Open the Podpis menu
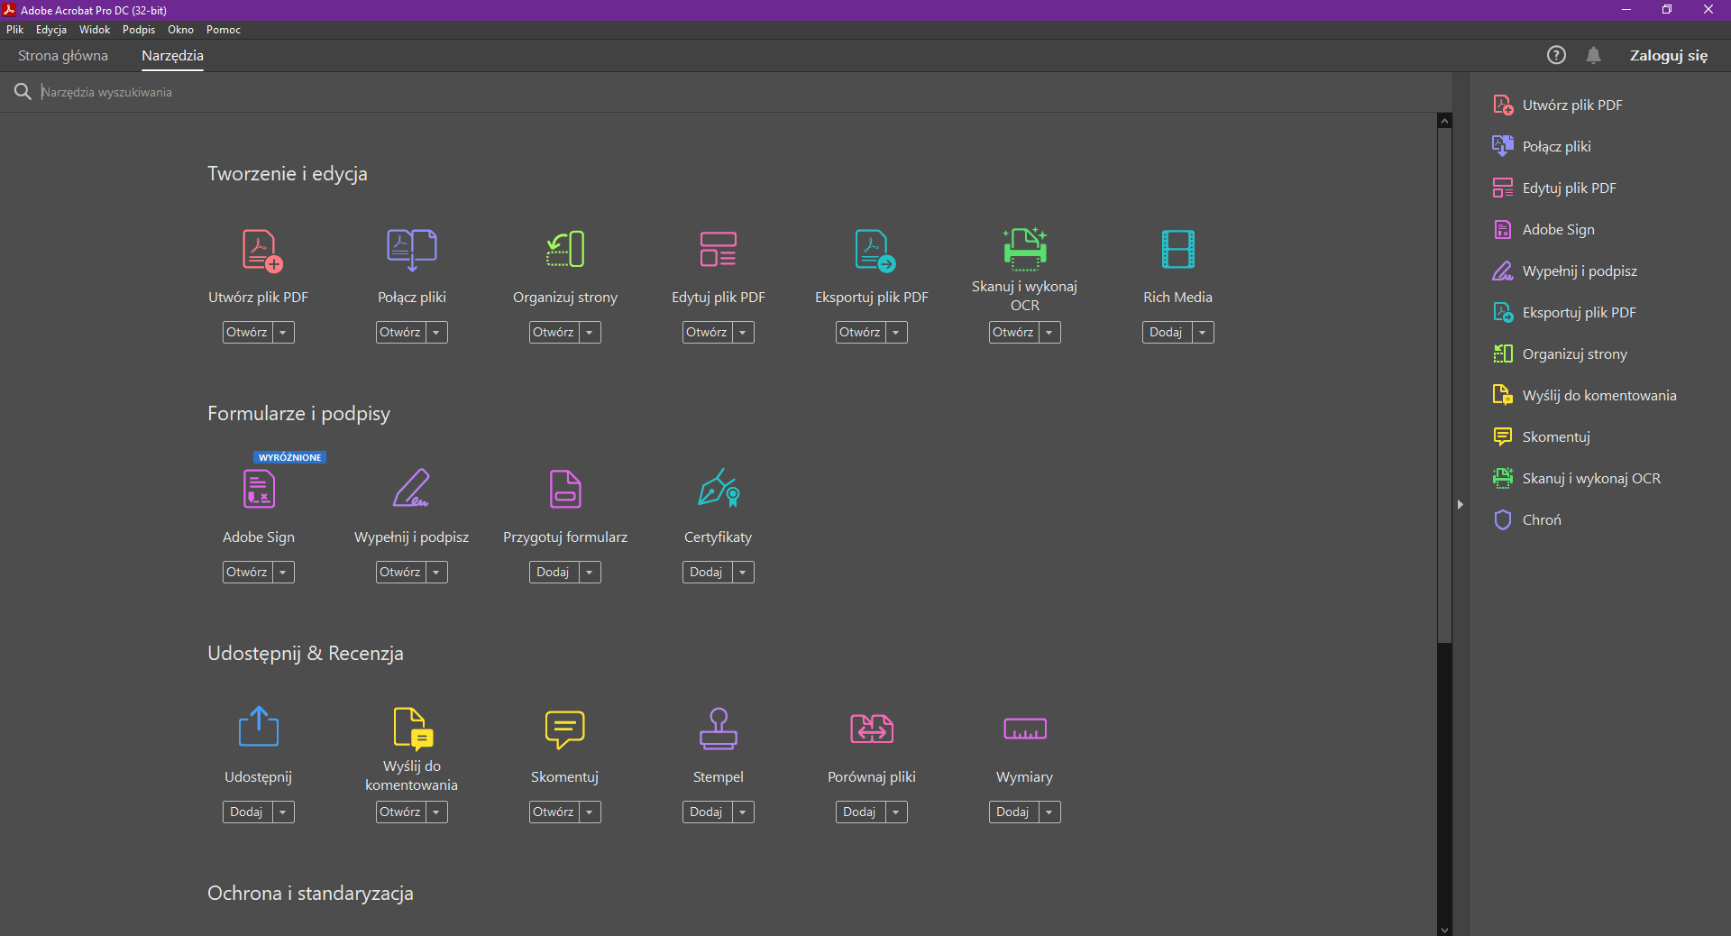Viewport: 1731px width, 936px height. point(139,30)
